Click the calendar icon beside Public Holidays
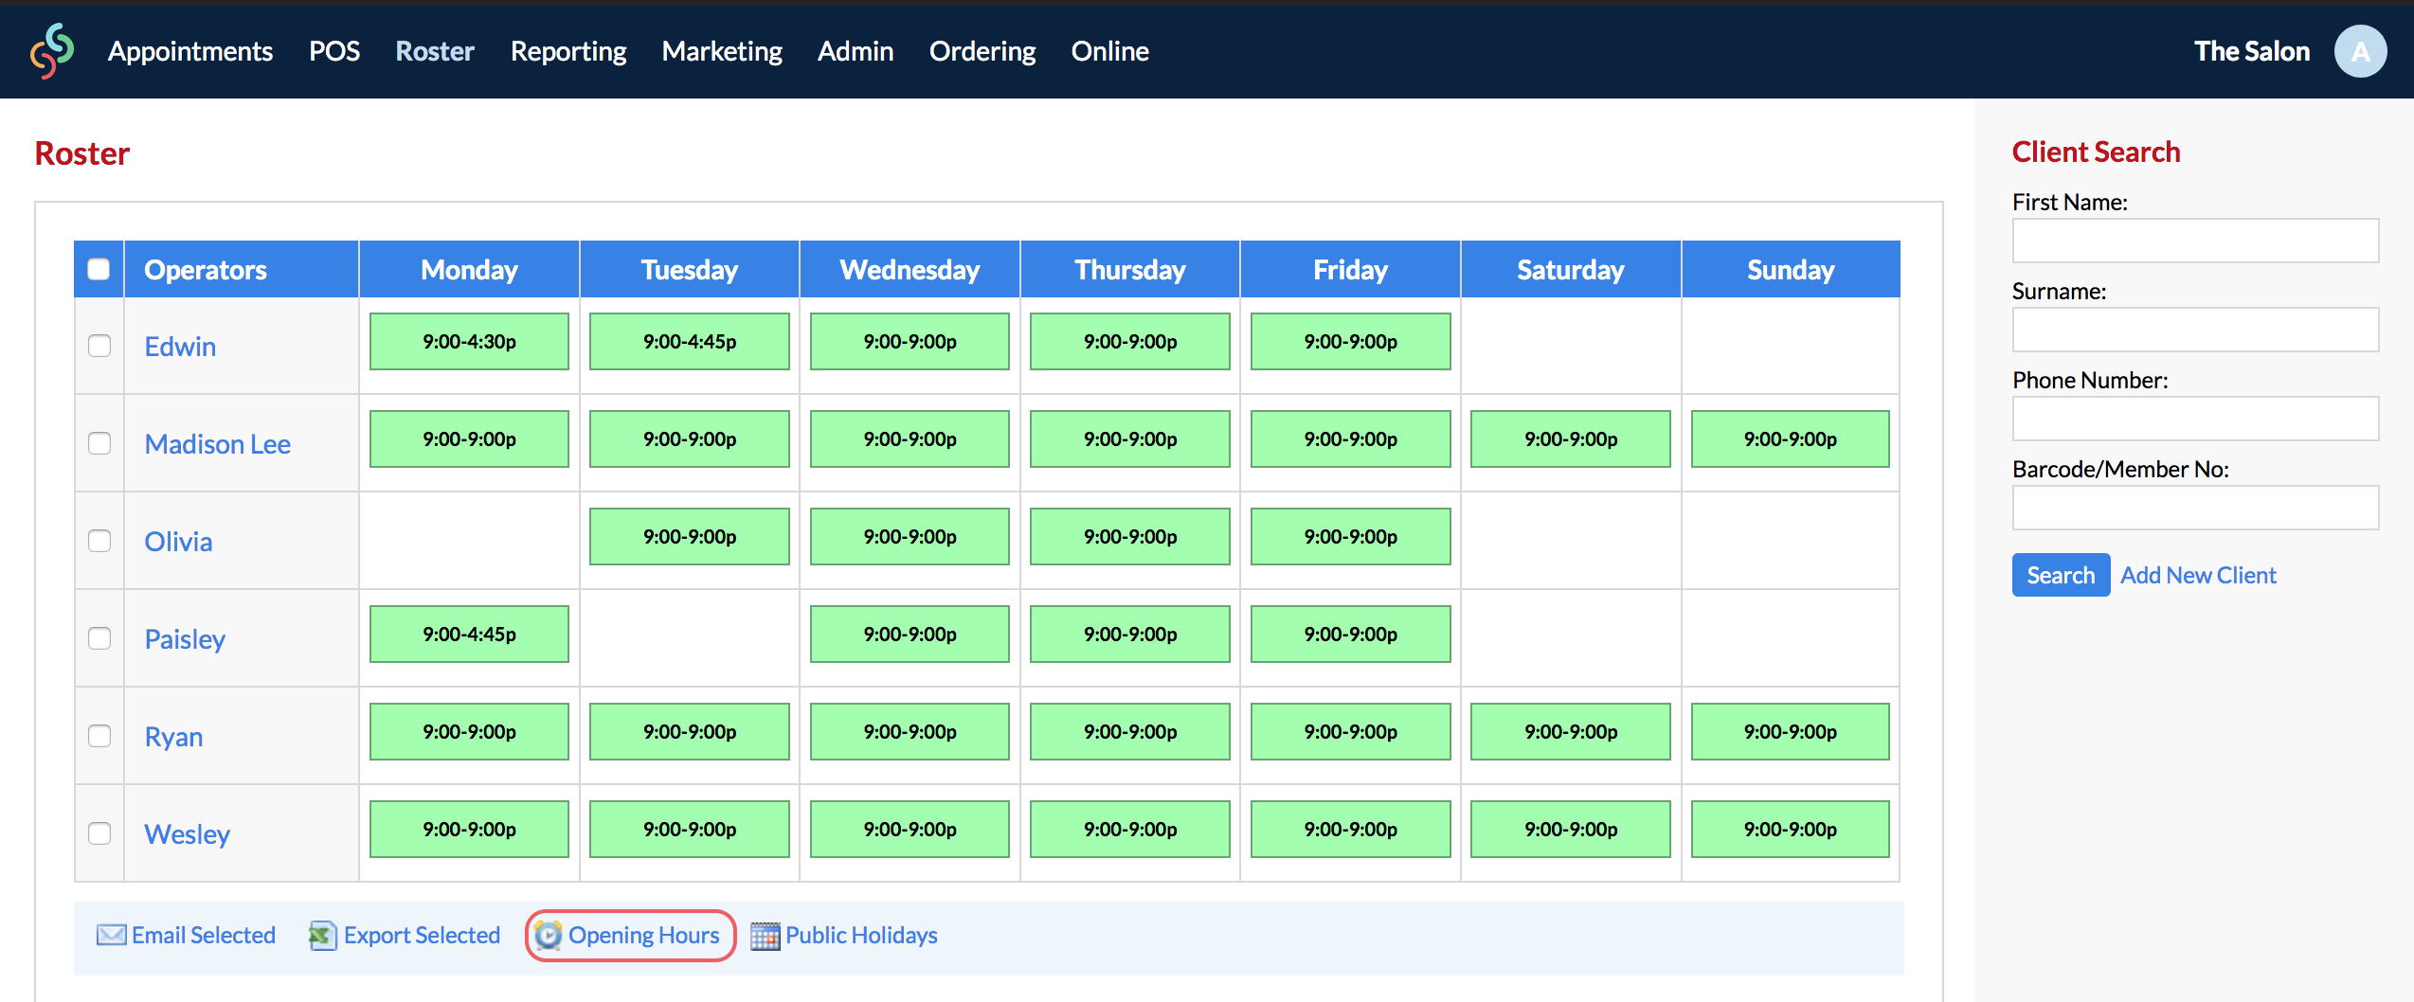The height and width of the screenshot is (1002, 2414). [x=764, y=935]
